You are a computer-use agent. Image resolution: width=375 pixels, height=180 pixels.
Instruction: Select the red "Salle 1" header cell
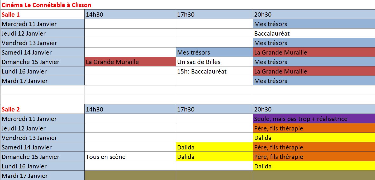pos(42,14)
